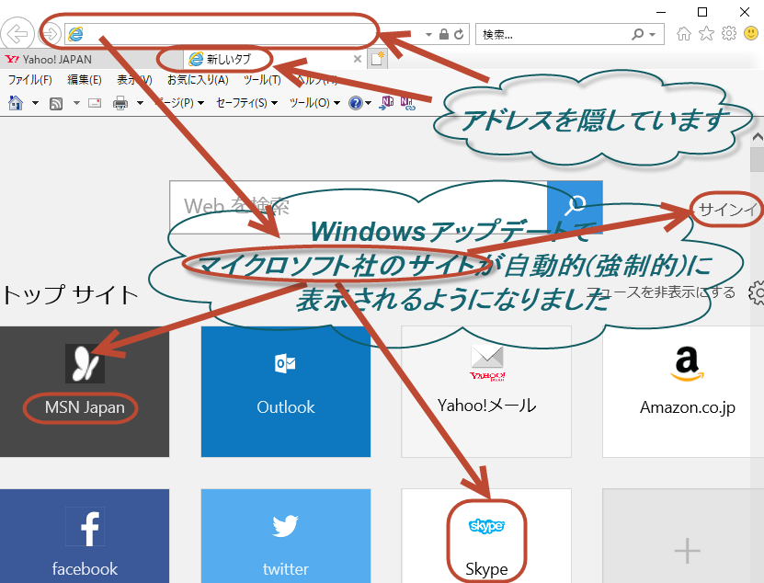Open the Home icon at top right
764x583 pixels.
tap(684, 33)
